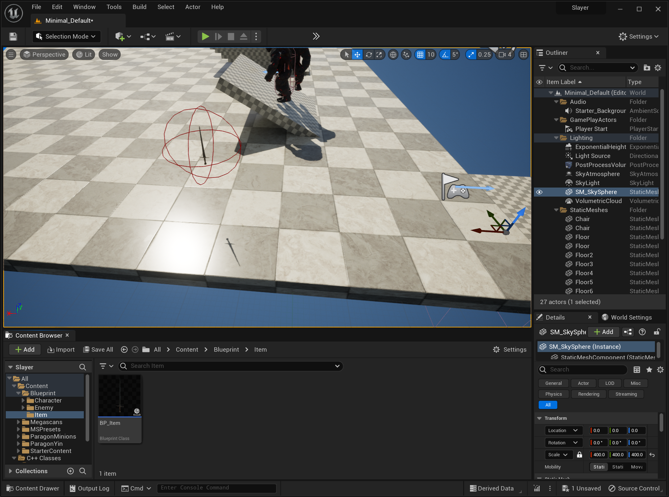Image resolution: width=669 pixels, height=497 pixels.
Task: Click Add component in Details panel
Action: click(x=603, y=332)
